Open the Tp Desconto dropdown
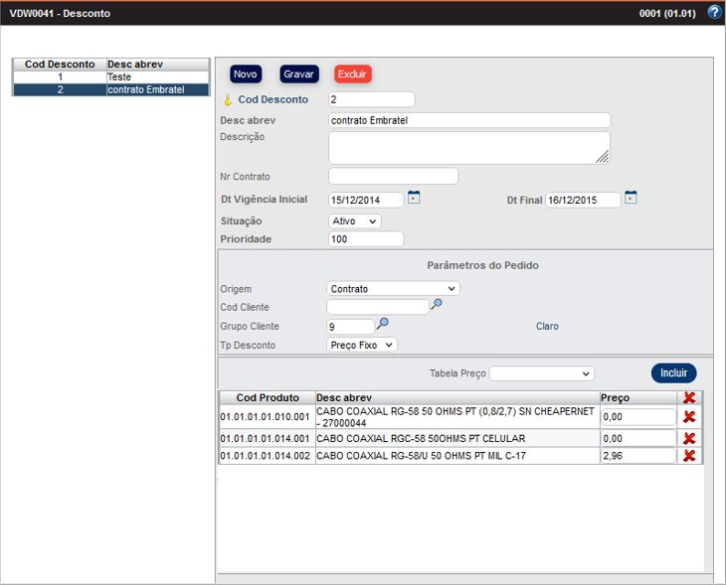Image resolution: width=726 pixels, height=585 pixels. tap(362, 345)
